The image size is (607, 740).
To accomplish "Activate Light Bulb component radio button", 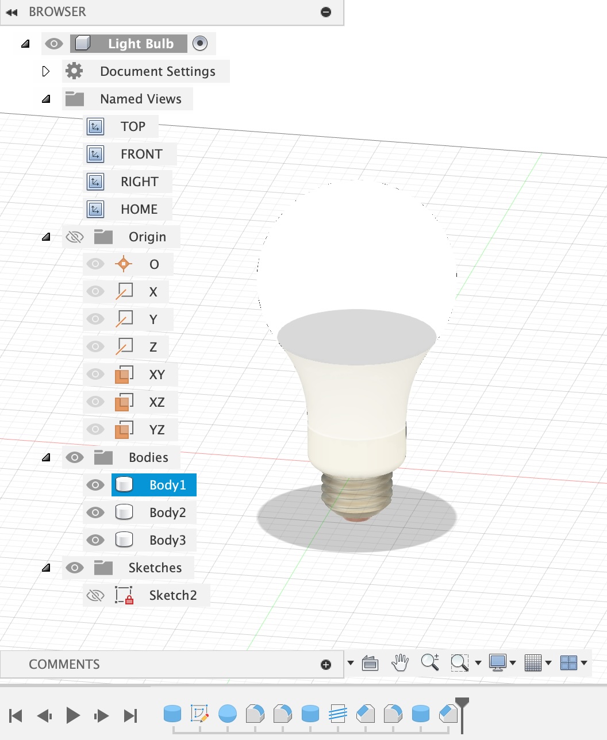I will (200, 44).
